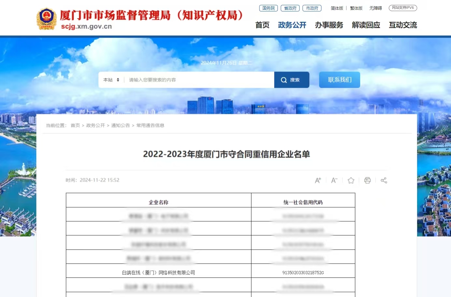
Task: Click the 省政府 link
Action: [x=290, y=8]
